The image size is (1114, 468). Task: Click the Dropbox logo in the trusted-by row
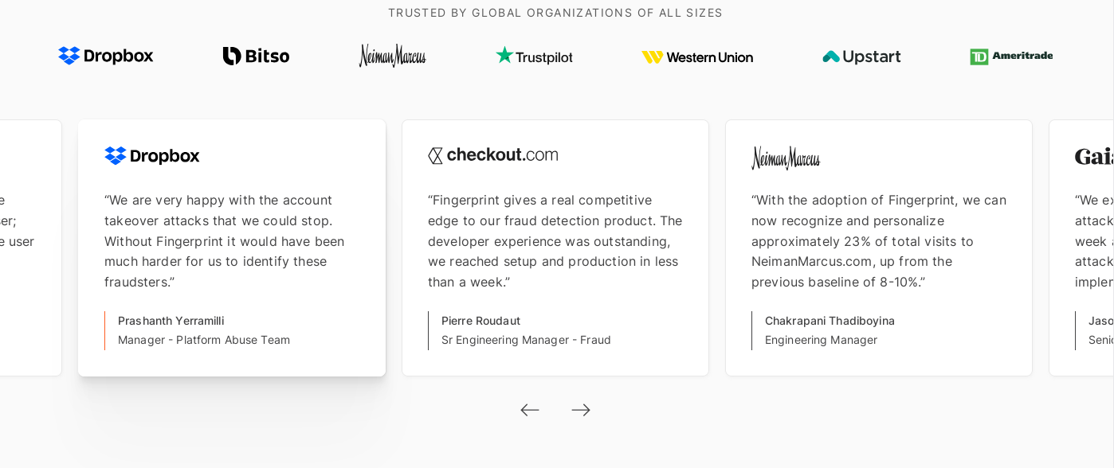tap(105, 56)
